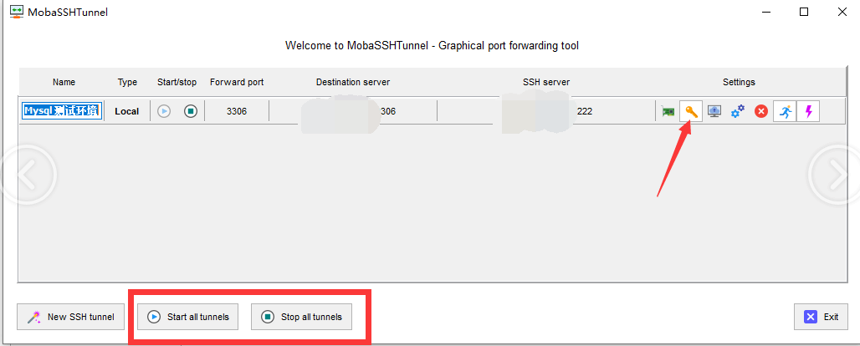
Task: Click the SSH server cell ending in 222
Action: click(546, 111)
